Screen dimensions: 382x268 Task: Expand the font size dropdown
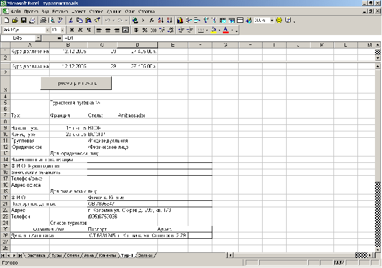coord(63,30)
